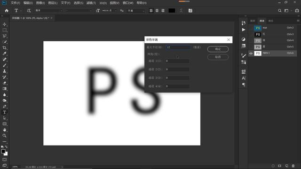Select the Path Selection tool
Screen dimensions: 301x169
click(x=4, y=118)
